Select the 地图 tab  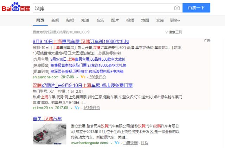(145, 20)
